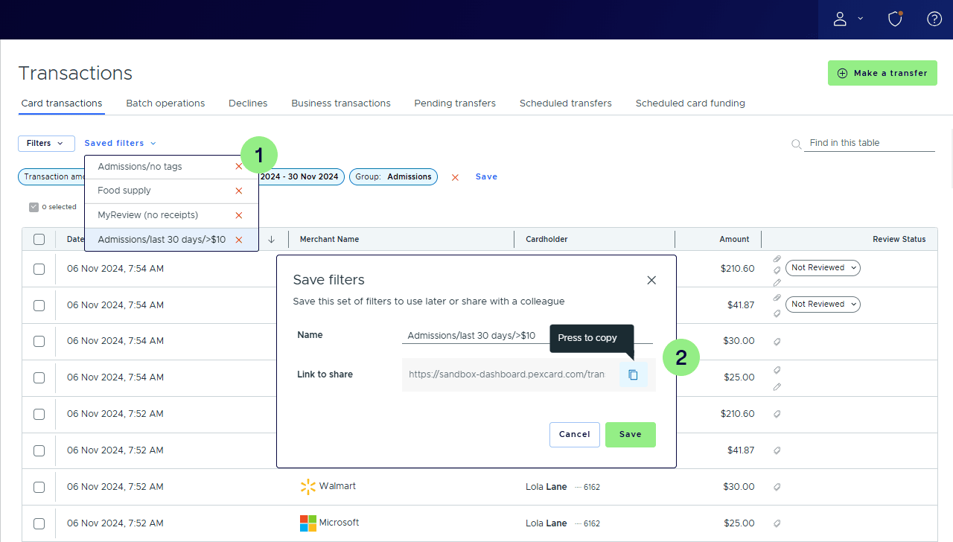Select MyReview (no receipts) saved filter
The width and height of the screenshot is (953, 542).
point(148,216)
